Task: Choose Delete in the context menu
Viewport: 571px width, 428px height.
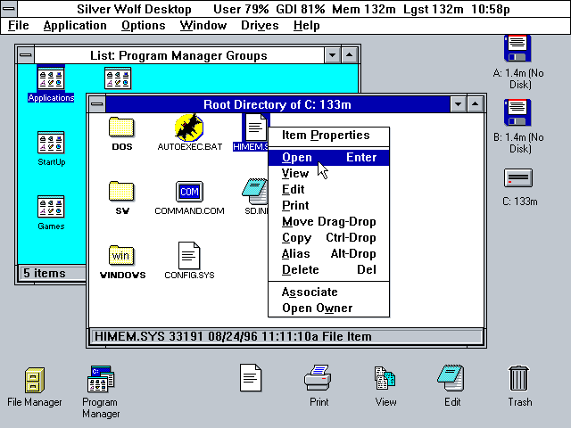Action: [328, 269]
